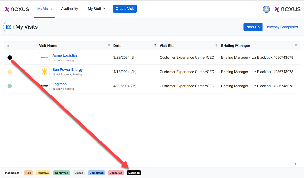Click the Create Visit button
Image resolution: width=304 pixels, height=178 pixels.
(125, 9)
